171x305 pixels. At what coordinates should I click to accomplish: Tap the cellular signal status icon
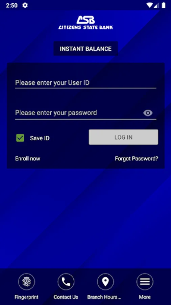157,5
